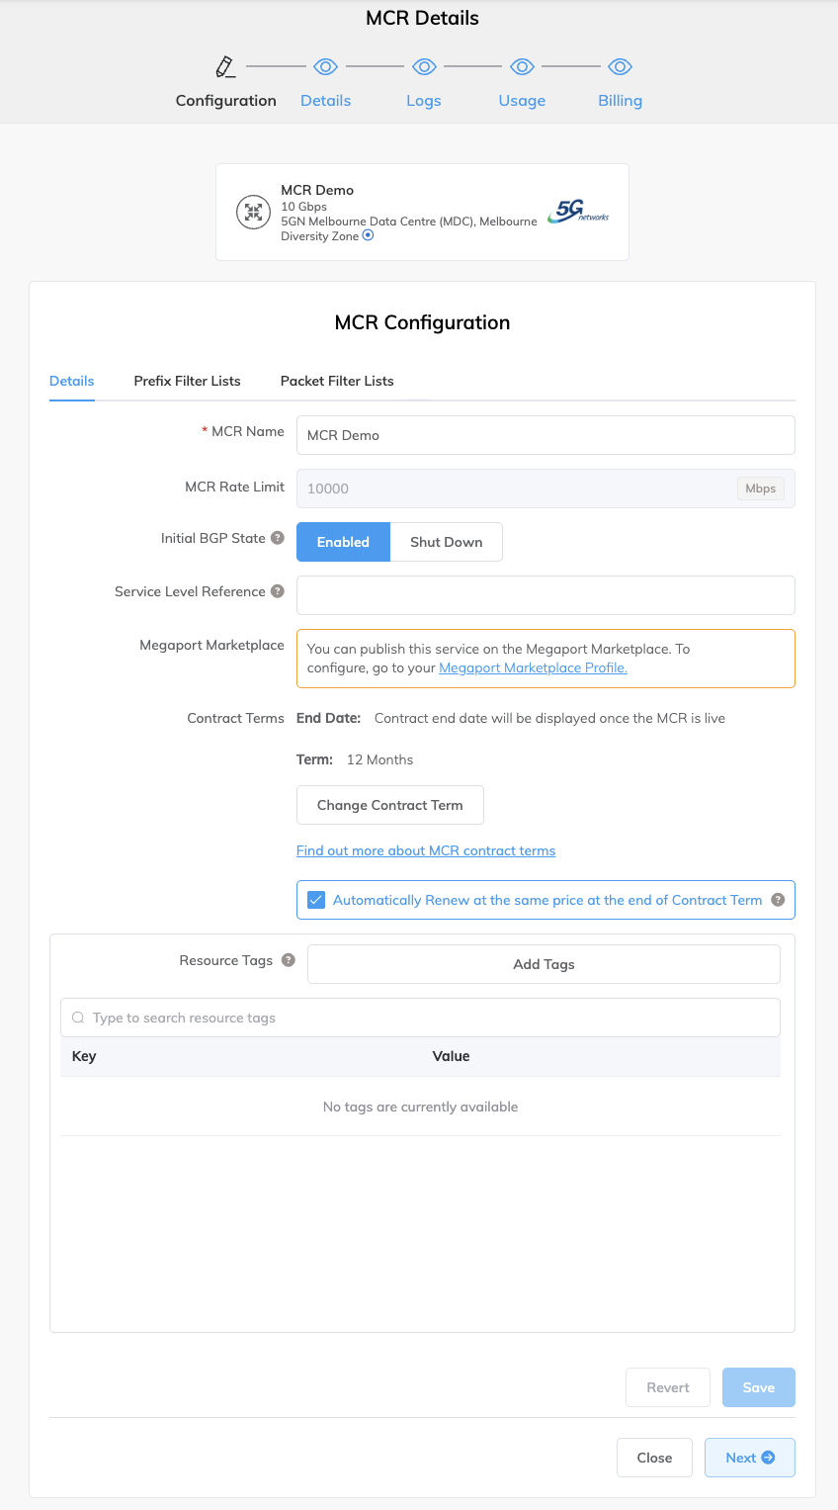
Task: Open the Usage eye step icon
Action: tap(522, 67)
